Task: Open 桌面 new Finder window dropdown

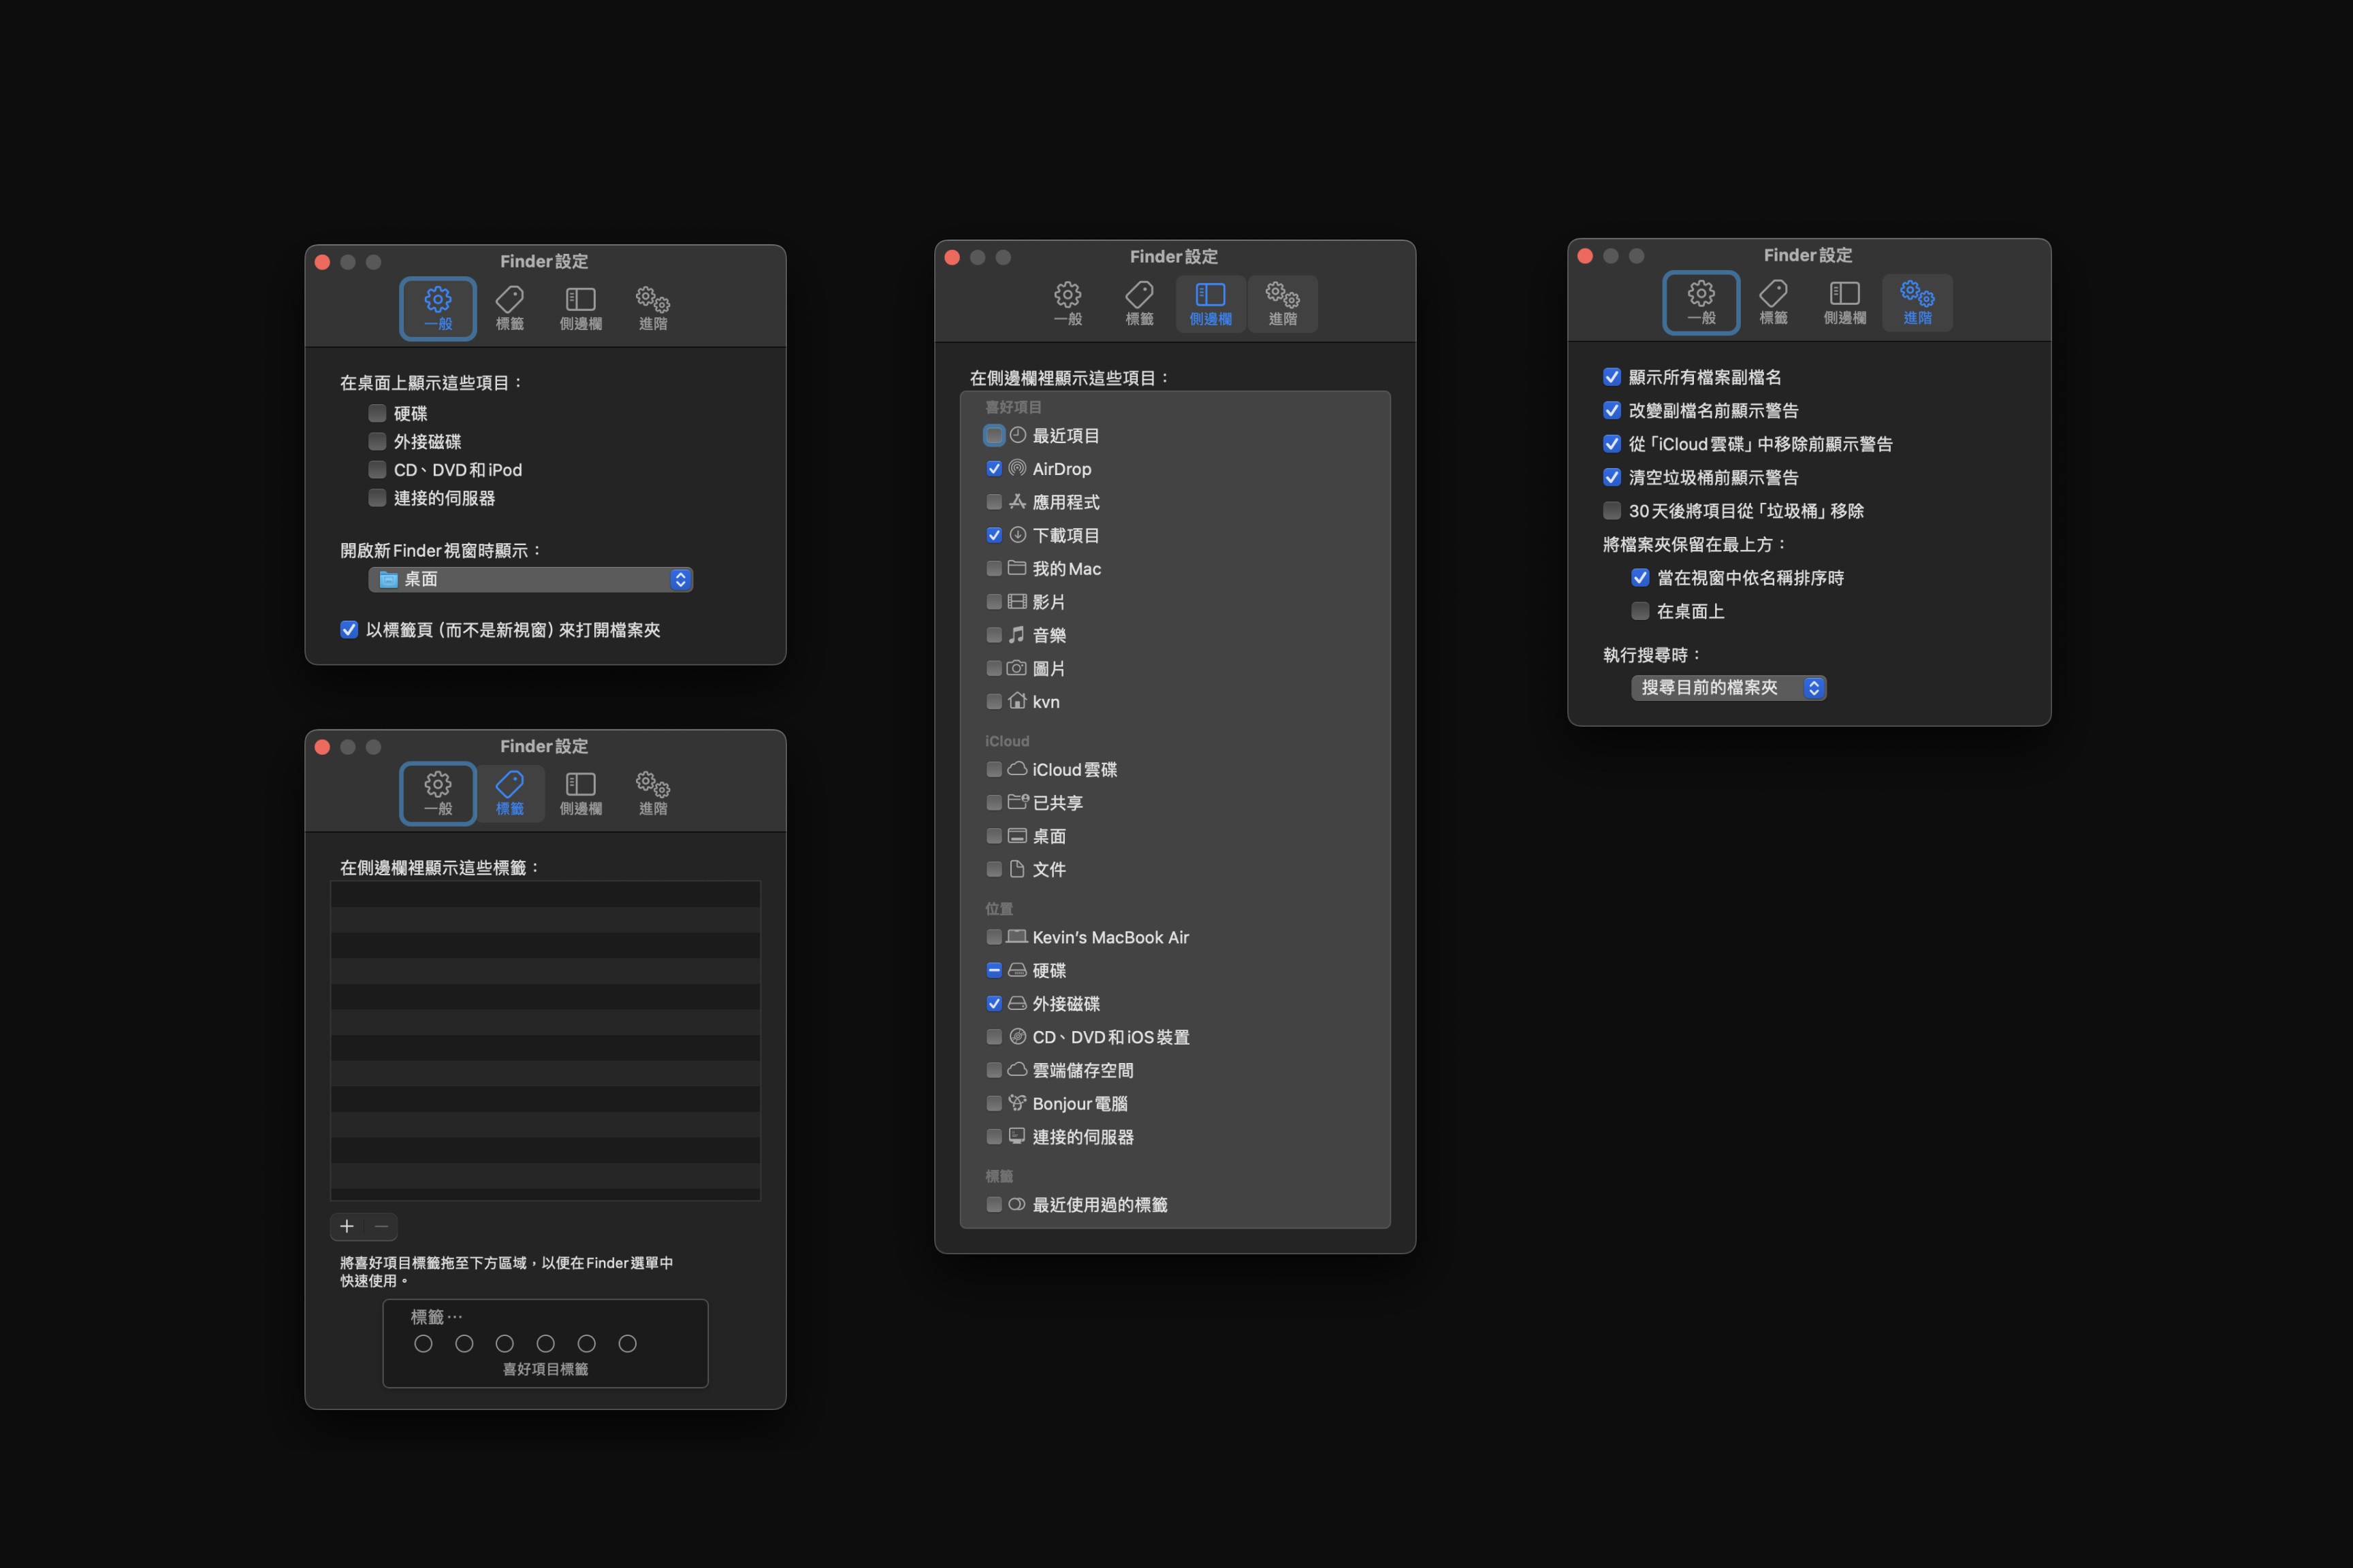Action: click(530, 579)
